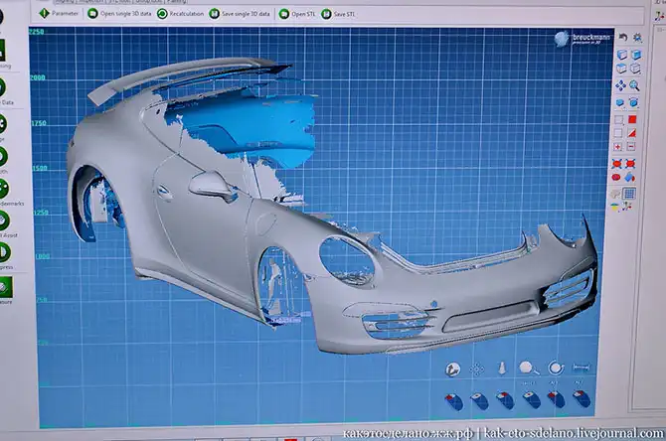Click the rotate view icon at bottom
This screenshot has height=441, width=666.
point(555,368)
